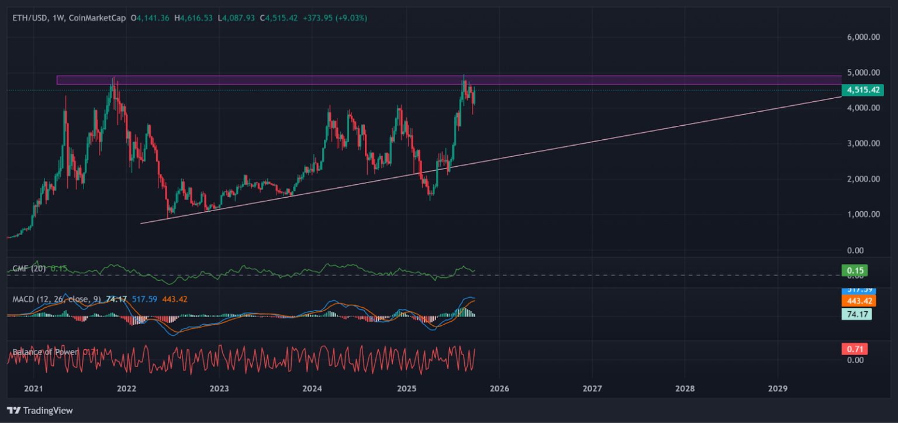The height and width of the screenshot is (423, 898).
Task: Click the TradingView logo icon
Action: point(13,411)
